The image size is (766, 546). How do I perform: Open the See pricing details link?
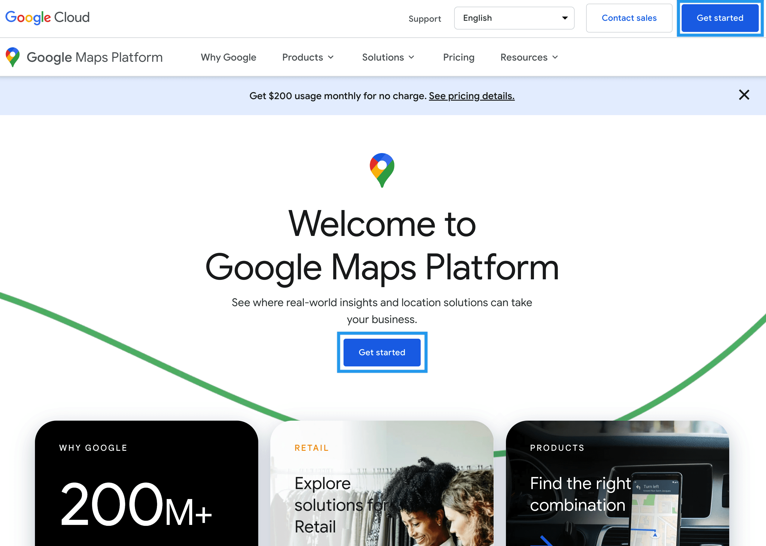tap(471, 96)
